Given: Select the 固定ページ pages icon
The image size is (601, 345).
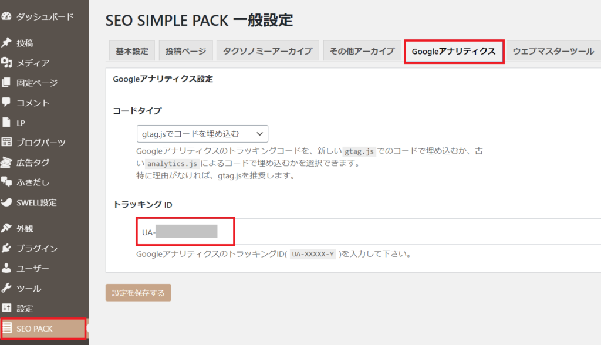Looking at the screenshot, I should coord(6,82).
